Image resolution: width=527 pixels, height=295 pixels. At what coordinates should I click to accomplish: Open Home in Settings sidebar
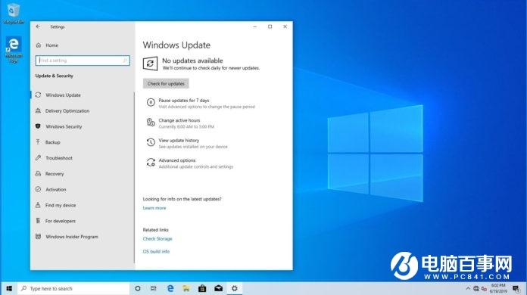click(51, 45)
